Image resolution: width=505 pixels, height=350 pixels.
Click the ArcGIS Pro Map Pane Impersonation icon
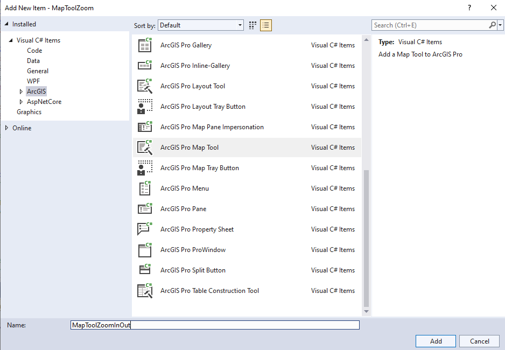(x=145, y=127)
